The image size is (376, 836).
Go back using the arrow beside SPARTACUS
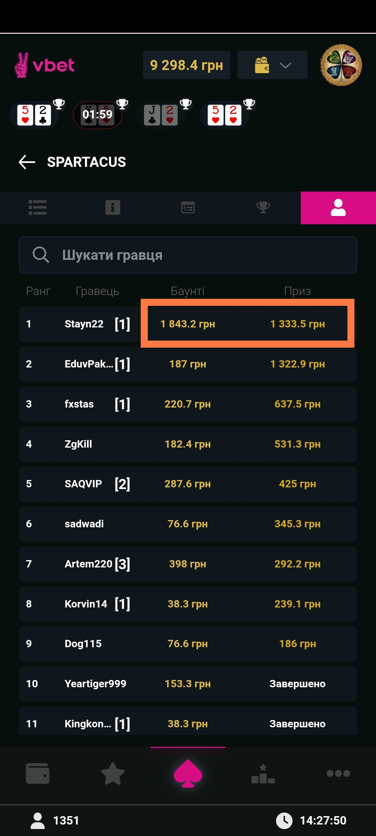coord(27,162)
